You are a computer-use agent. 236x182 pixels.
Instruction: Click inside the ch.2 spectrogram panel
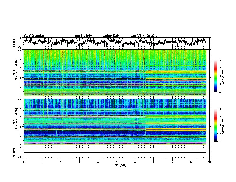tap(115, 122)
